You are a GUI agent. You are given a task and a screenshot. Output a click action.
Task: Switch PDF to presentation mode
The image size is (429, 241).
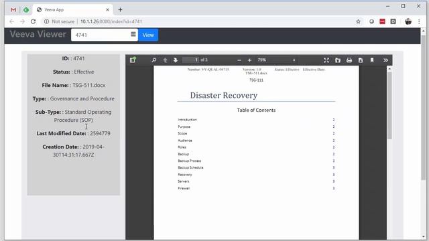[x=326, y=60]
